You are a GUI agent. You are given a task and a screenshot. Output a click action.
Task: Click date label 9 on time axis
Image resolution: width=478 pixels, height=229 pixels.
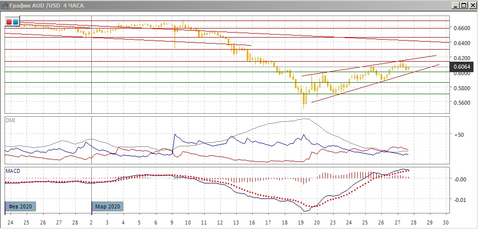[x=172, y=222]
